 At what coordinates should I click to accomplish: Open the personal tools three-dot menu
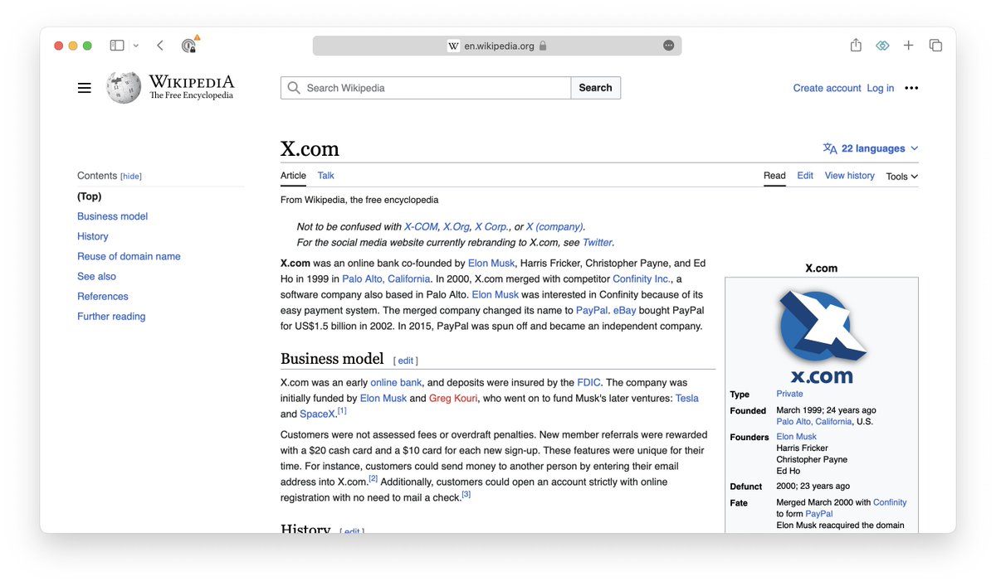(x=911, y=88)
